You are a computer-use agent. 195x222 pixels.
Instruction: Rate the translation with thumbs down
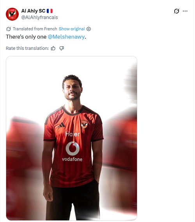pyautogui.click(x=61, y=48)
